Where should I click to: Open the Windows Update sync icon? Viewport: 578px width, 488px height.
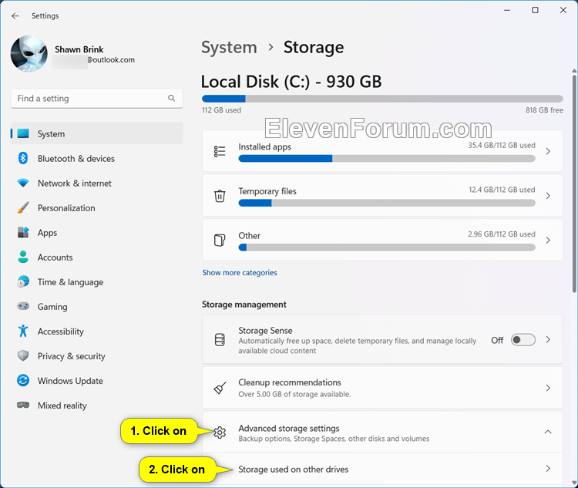click(23, 380)
